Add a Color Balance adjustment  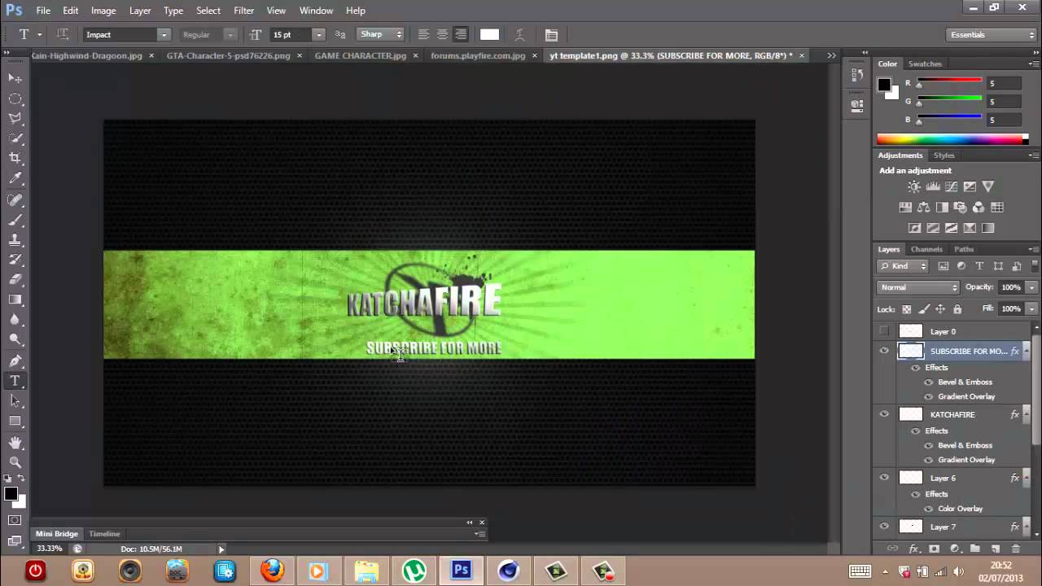pyautogui.click(x=924, y=208)
